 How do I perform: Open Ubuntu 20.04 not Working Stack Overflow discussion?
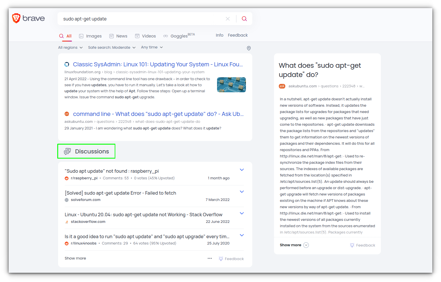143,215
